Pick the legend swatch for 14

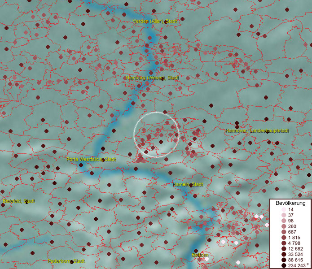click(x=284, y=209)
